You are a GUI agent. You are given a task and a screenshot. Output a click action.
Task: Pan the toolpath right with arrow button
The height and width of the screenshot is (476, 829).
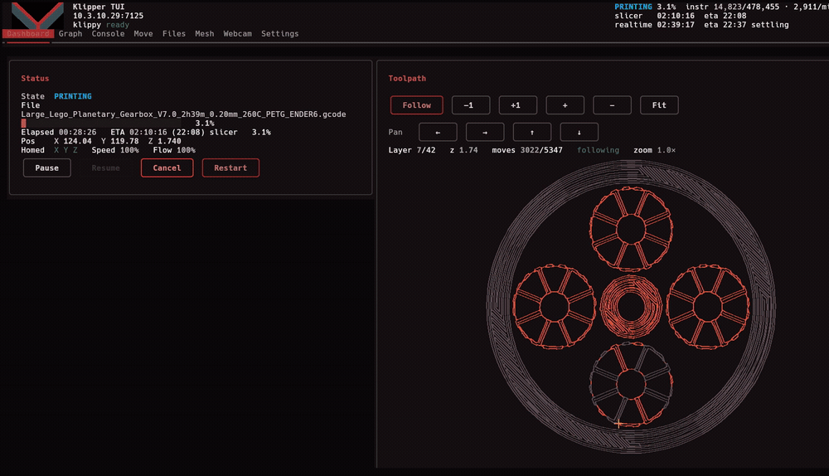click(x=485, y=132)
